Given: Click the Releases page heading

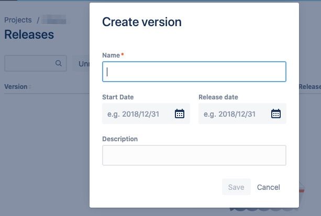Looking at the screenshot, I should click(x=29, y=35).
